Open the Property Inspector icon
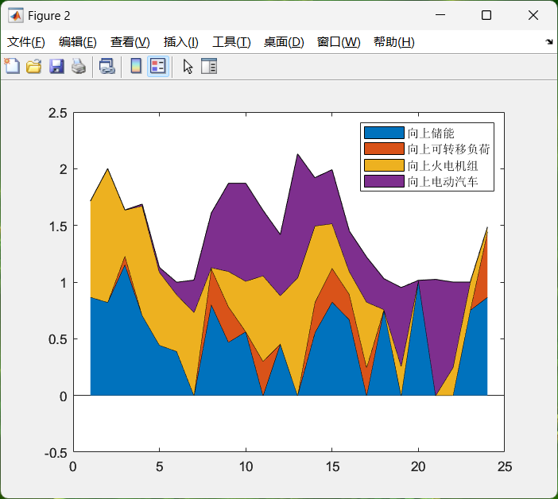Image resolution: width=558 pixels, height=499 pixels. coord(209,67)
